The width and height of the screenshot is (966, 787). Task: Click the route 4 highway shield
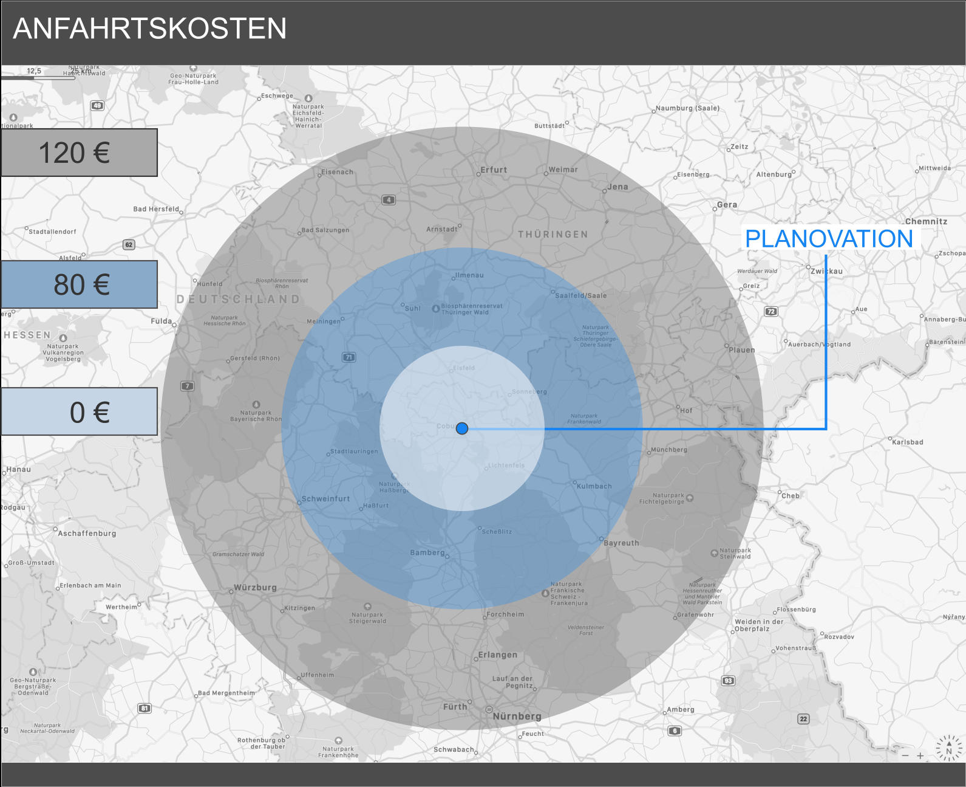pyautogui.click(x=389, y=200)
